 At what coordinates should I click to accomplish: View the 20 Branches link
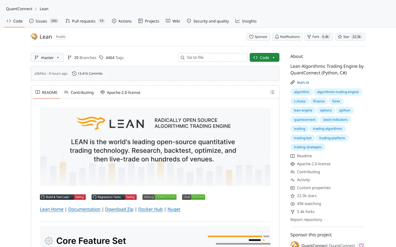[82, 58]
